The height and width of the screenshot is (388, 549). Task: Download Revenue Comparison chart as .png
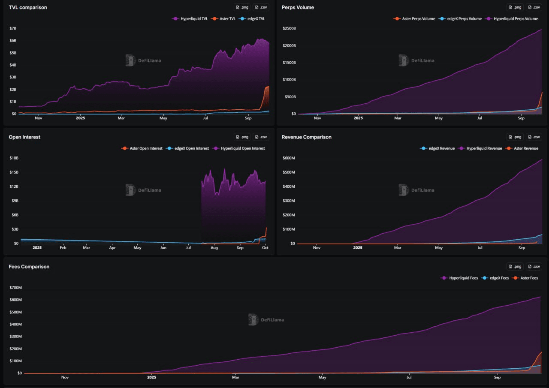[x=515, y=137]
